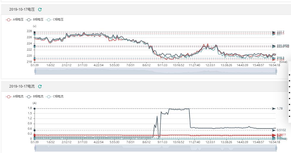Click the 1.8 A start dot of max line
The image size is (291, 153).
[35, 109]
